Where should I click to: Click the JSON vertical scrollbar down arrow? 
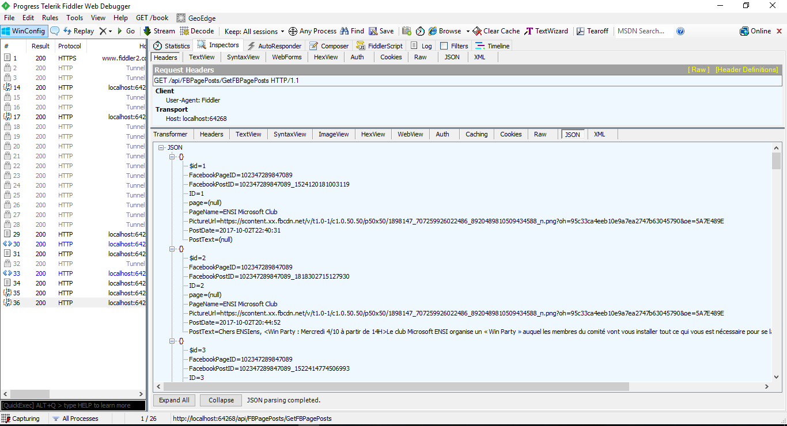[777, 377]
